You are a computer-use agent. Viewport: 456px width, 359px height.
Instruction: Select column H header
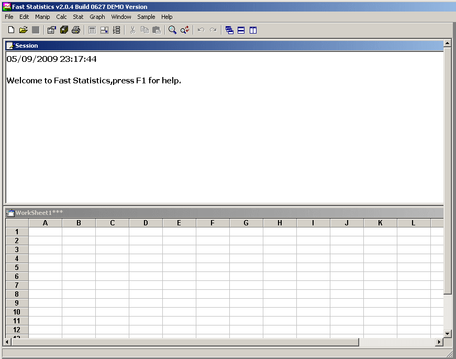280,223
